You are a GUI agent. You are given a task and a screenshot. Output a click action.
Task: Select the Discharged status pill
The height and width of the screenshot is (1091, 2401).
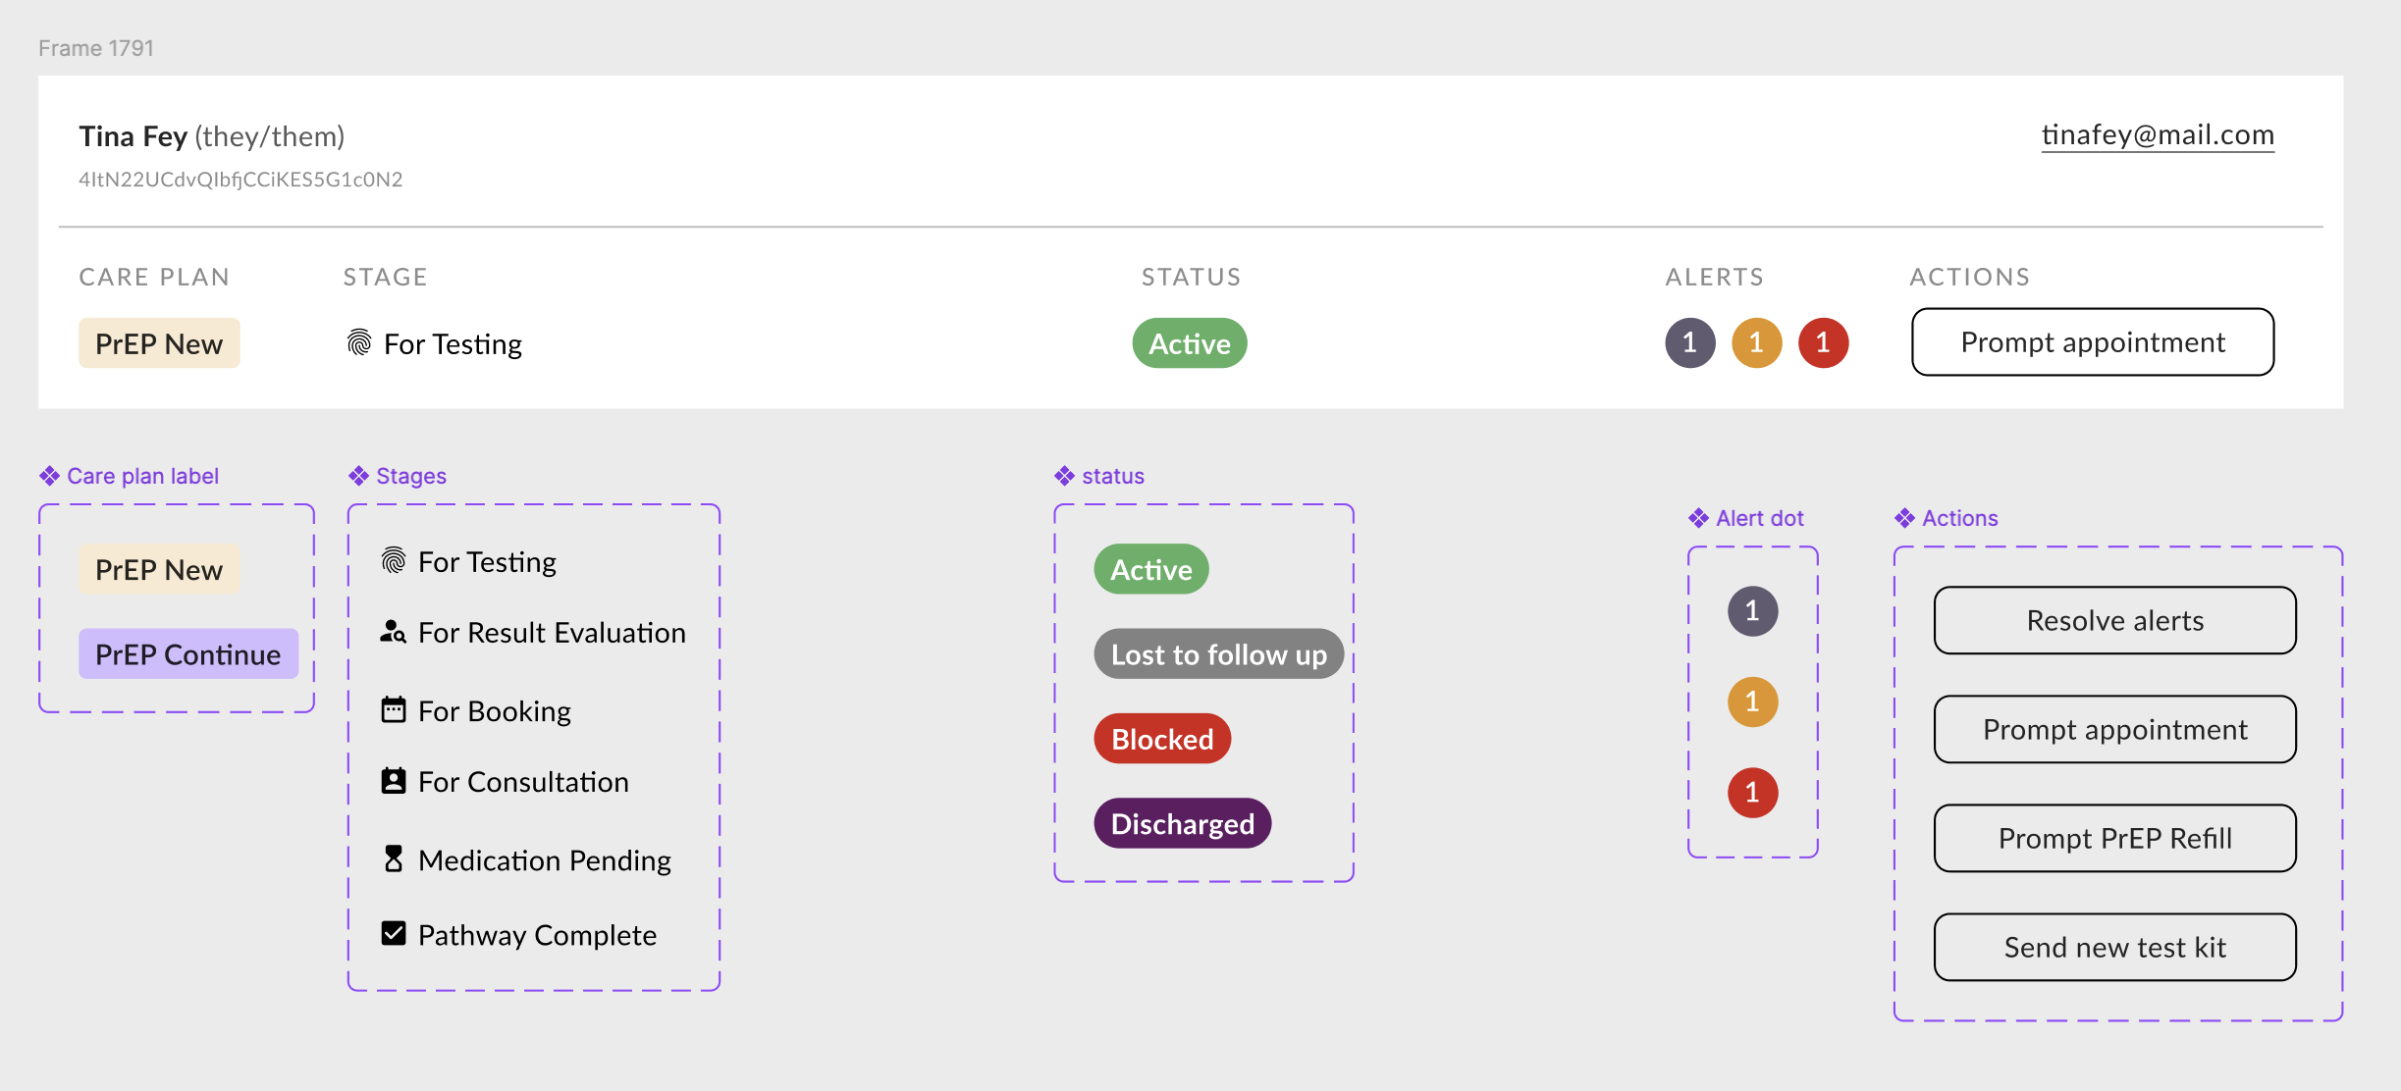click(1183, 823)
